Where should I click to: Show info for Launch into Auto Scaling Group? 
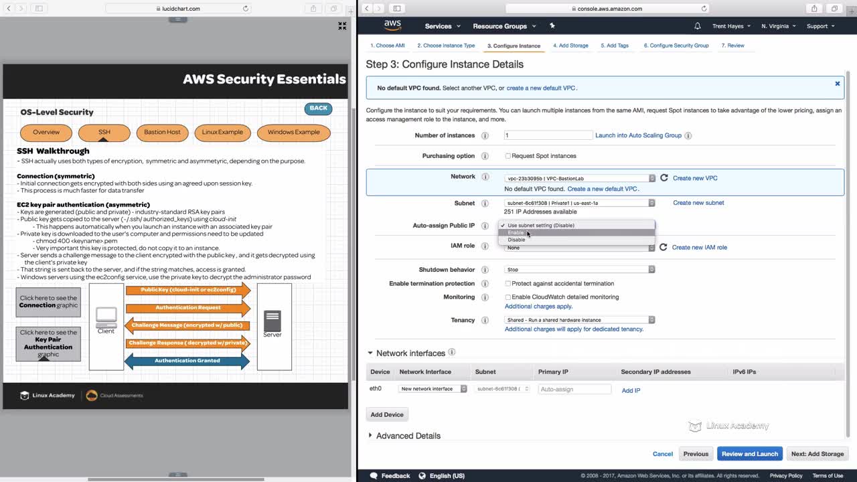click(x=688, y=135)
